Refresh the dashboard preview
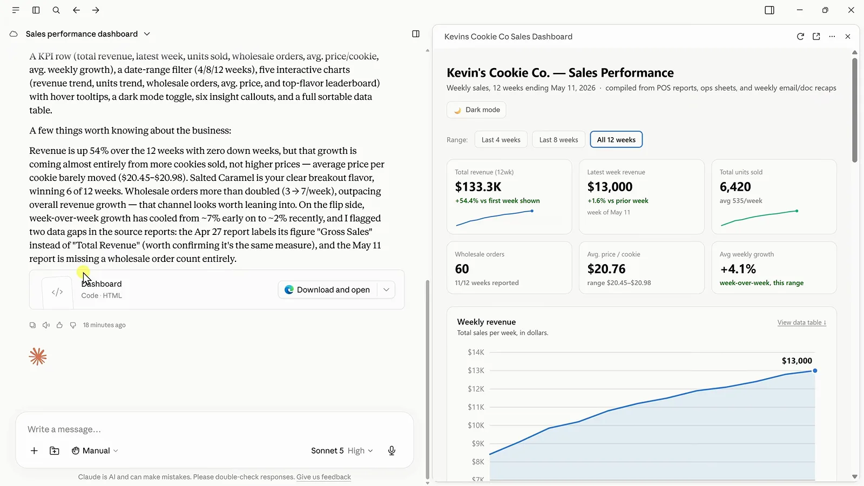The image size is (864, 486). 800,36
